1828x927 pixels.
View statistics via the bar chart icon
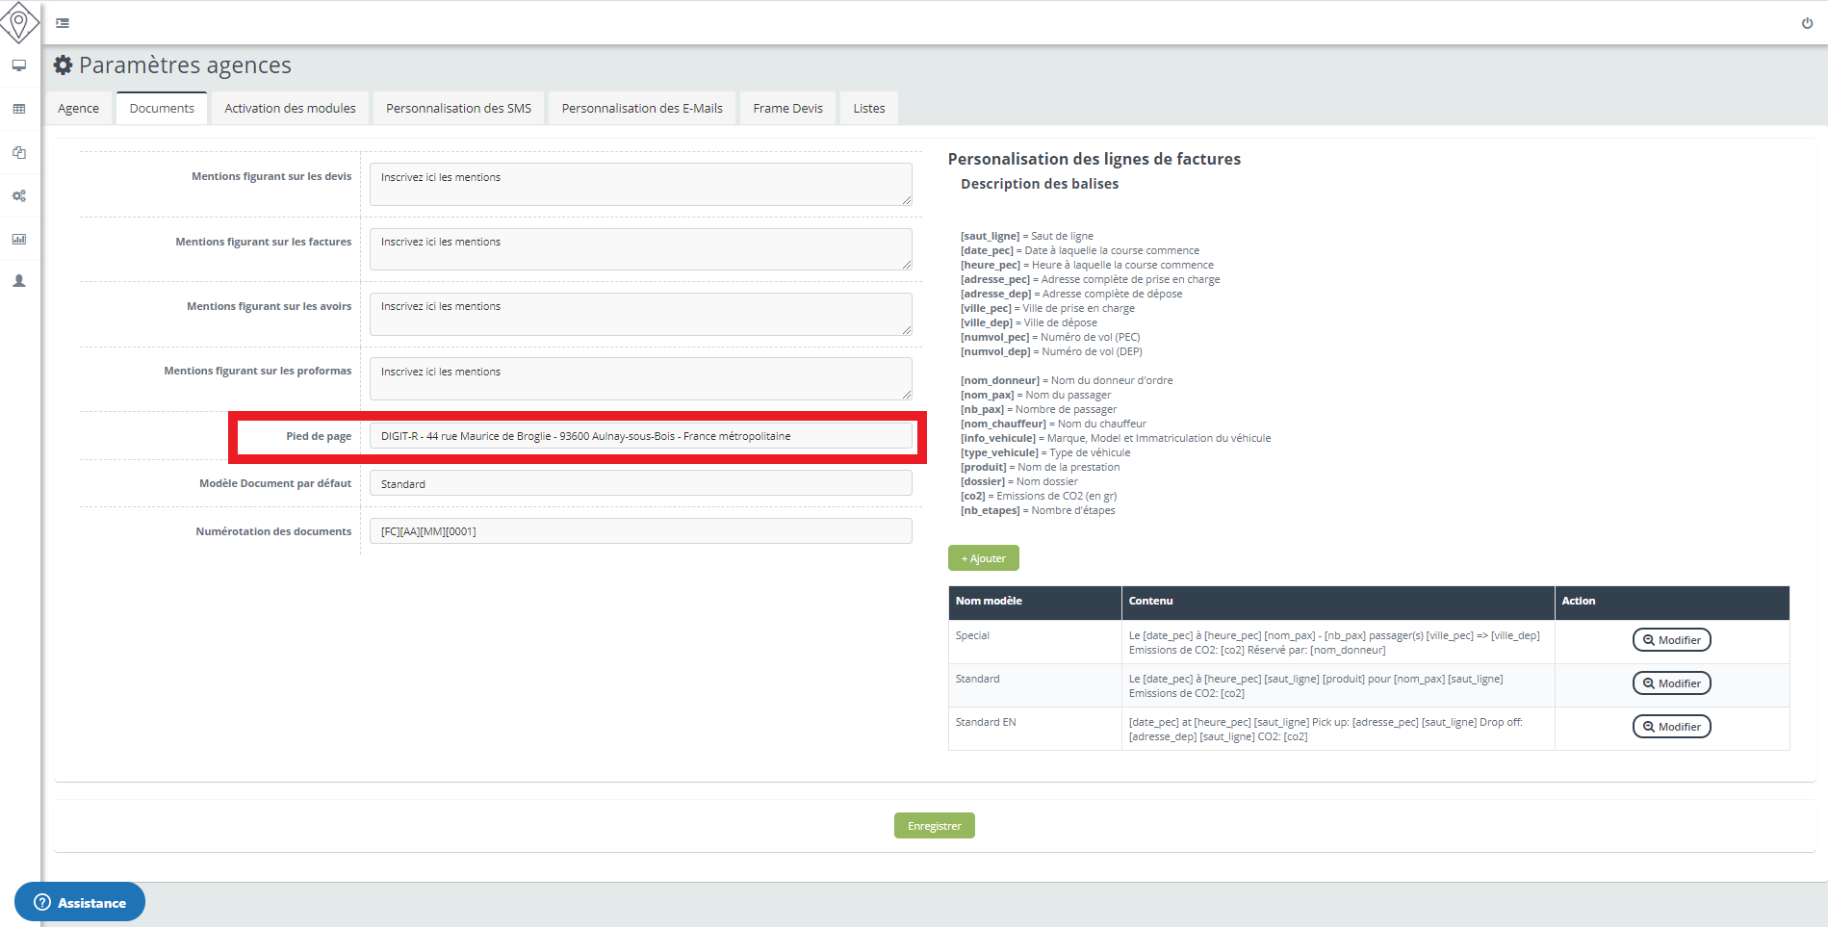(x=18, y=239)
